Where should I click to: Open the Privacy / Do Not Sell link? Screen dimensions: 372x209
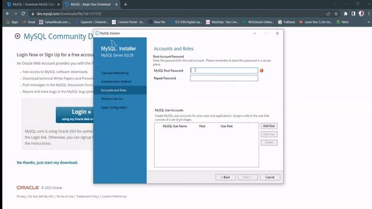pyautogui.click(x=35, y=196)
